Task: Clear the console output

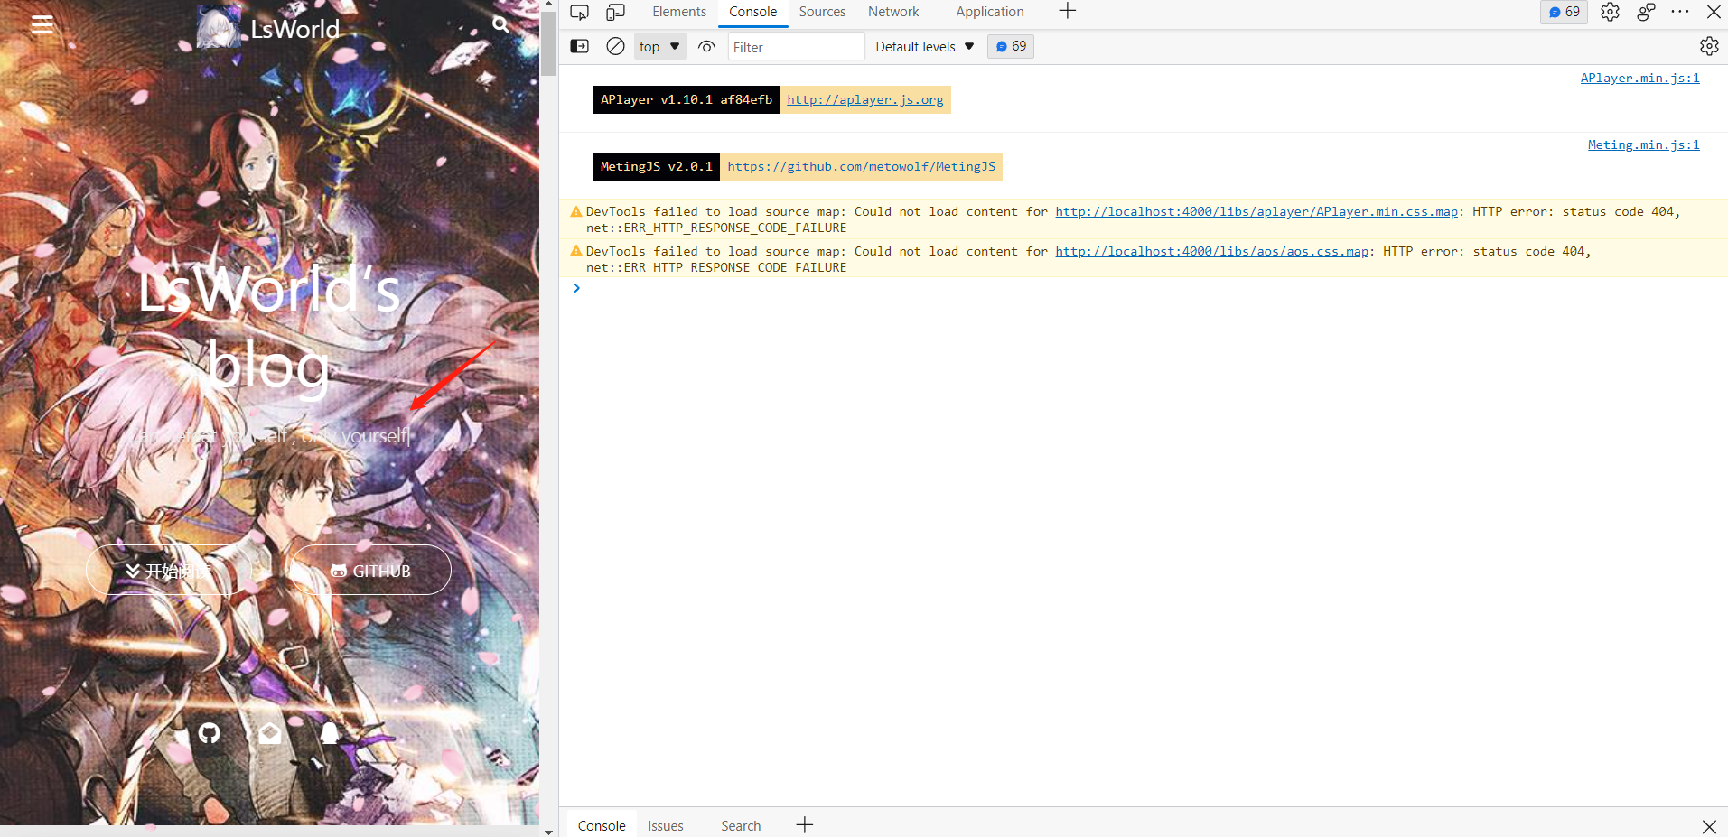Action: tap(615, 46)
